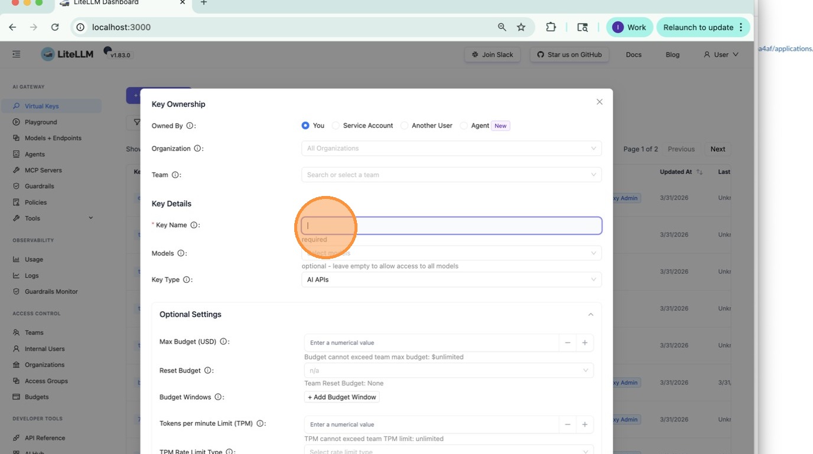This screenshot has width=813, height=454.
Task: Click info icon next to Tokens per minute
Action: point(260,423)
